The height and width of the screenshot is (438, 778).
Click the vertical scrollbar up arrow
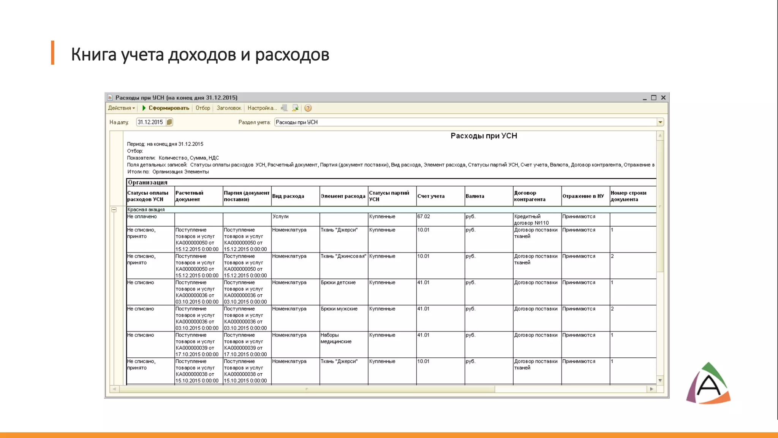click(660, 136)
